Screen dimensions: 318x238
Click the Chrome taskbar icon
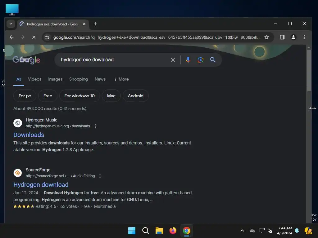(187, 231)
